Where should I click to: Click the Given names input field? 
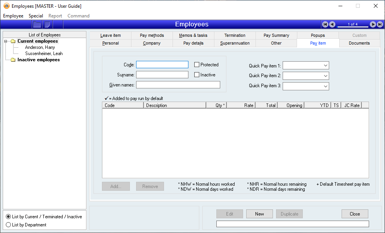click(178, 85)
